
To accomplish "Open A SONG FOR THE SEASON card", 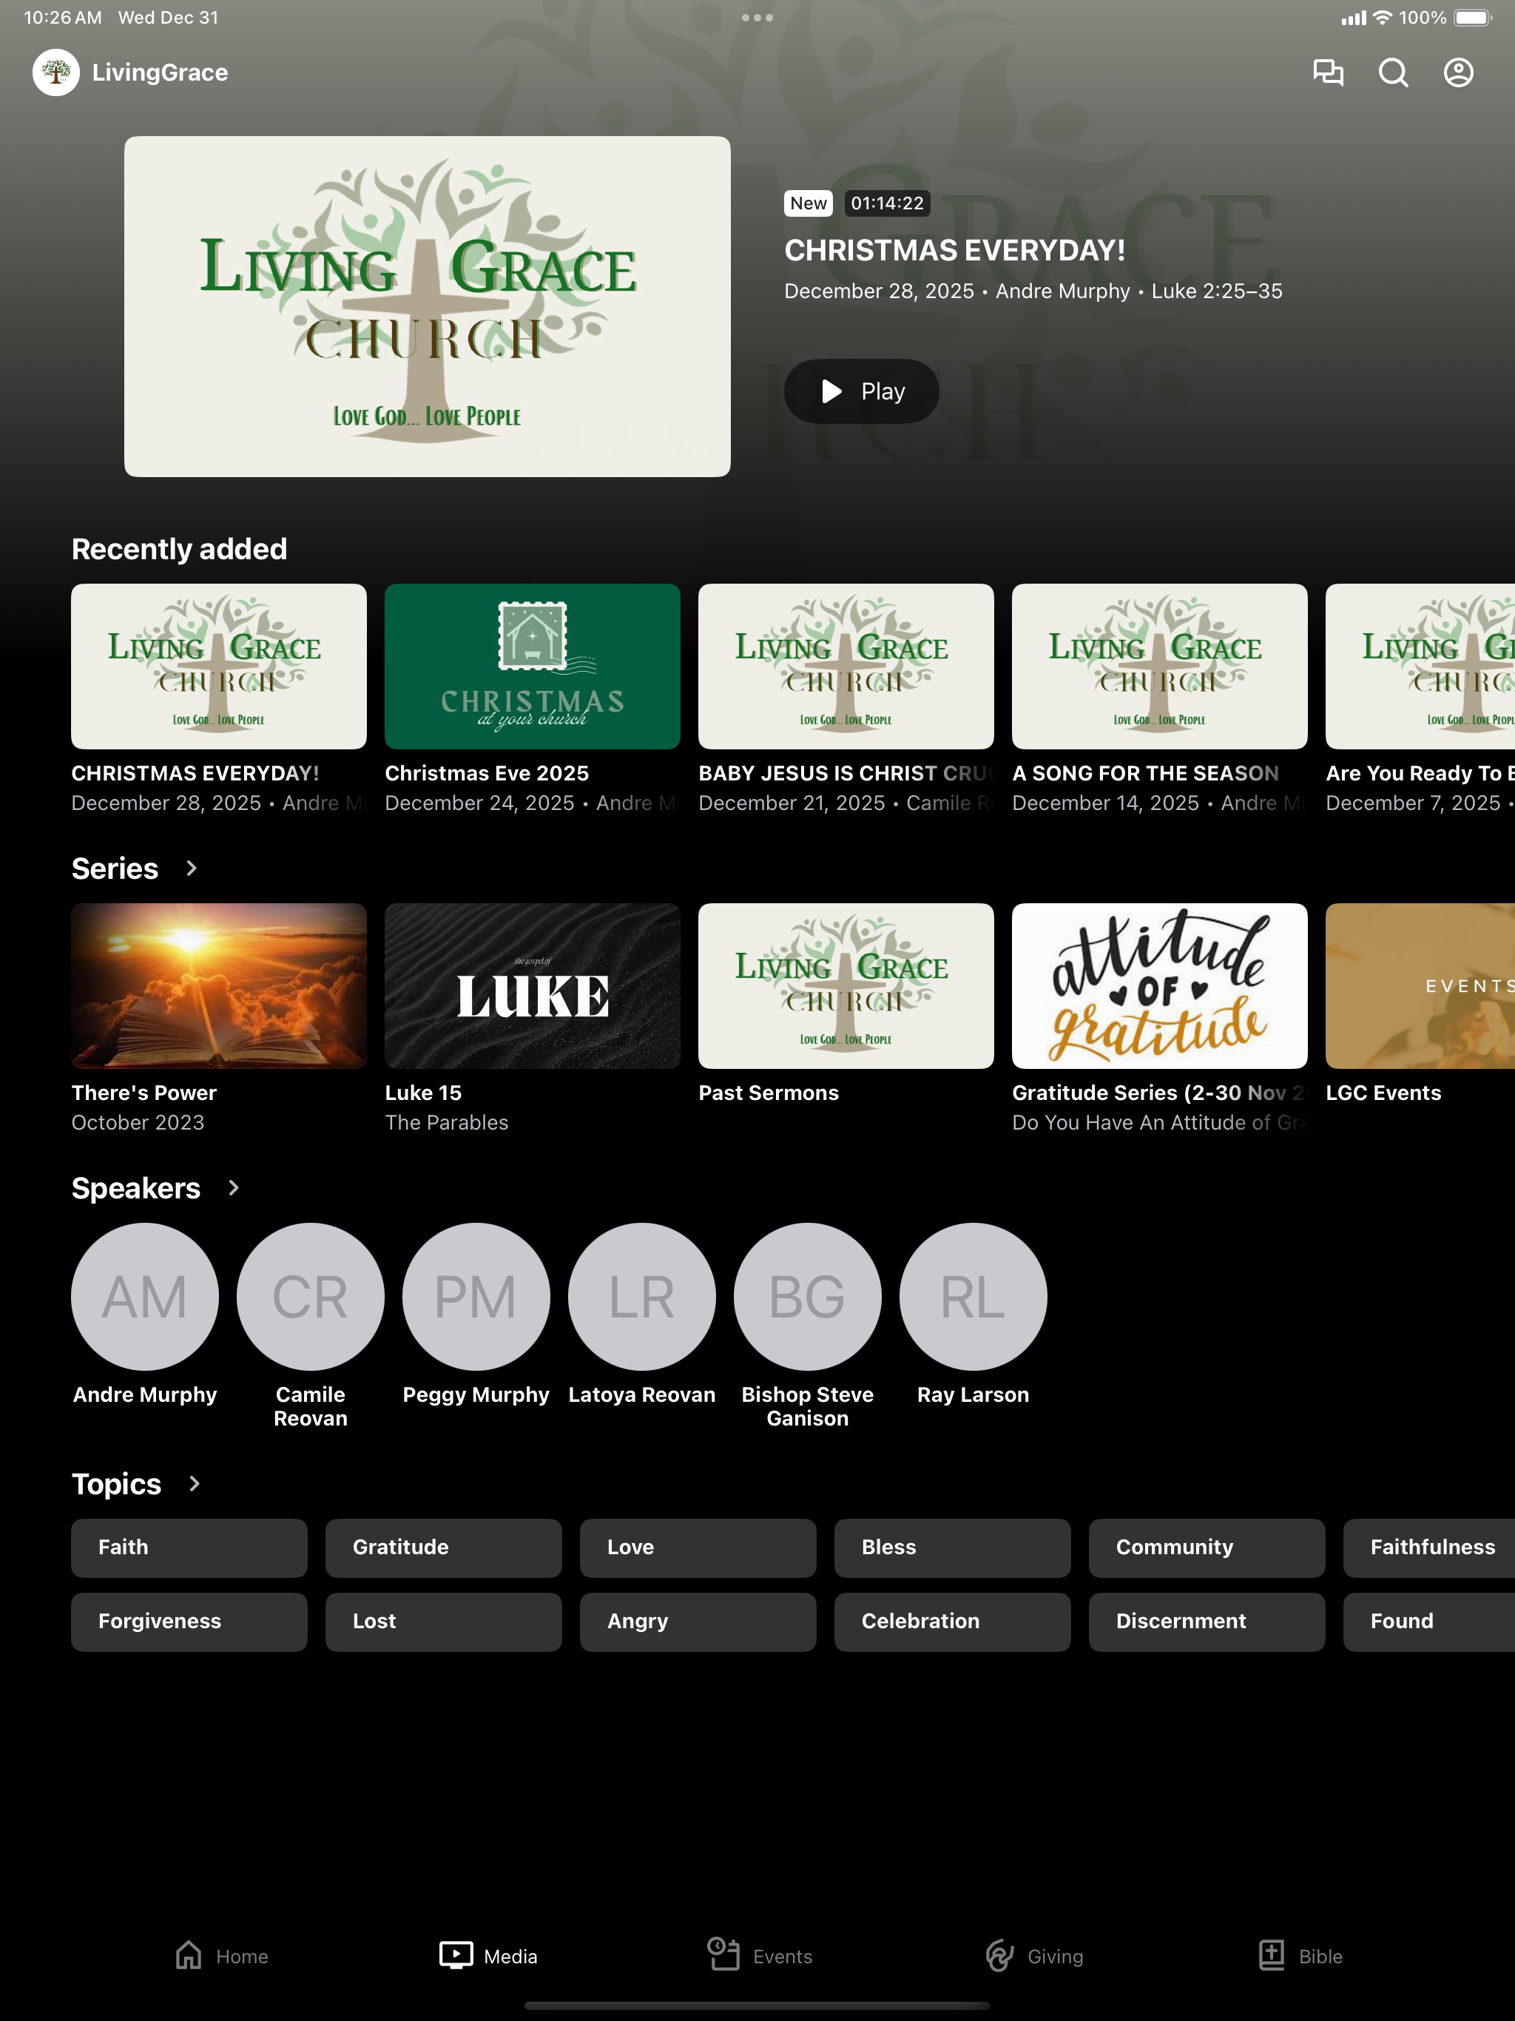I will coord(1158,699).
